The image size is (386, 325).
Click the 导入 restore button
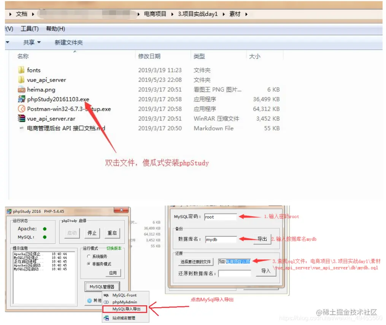coord(266,271)
